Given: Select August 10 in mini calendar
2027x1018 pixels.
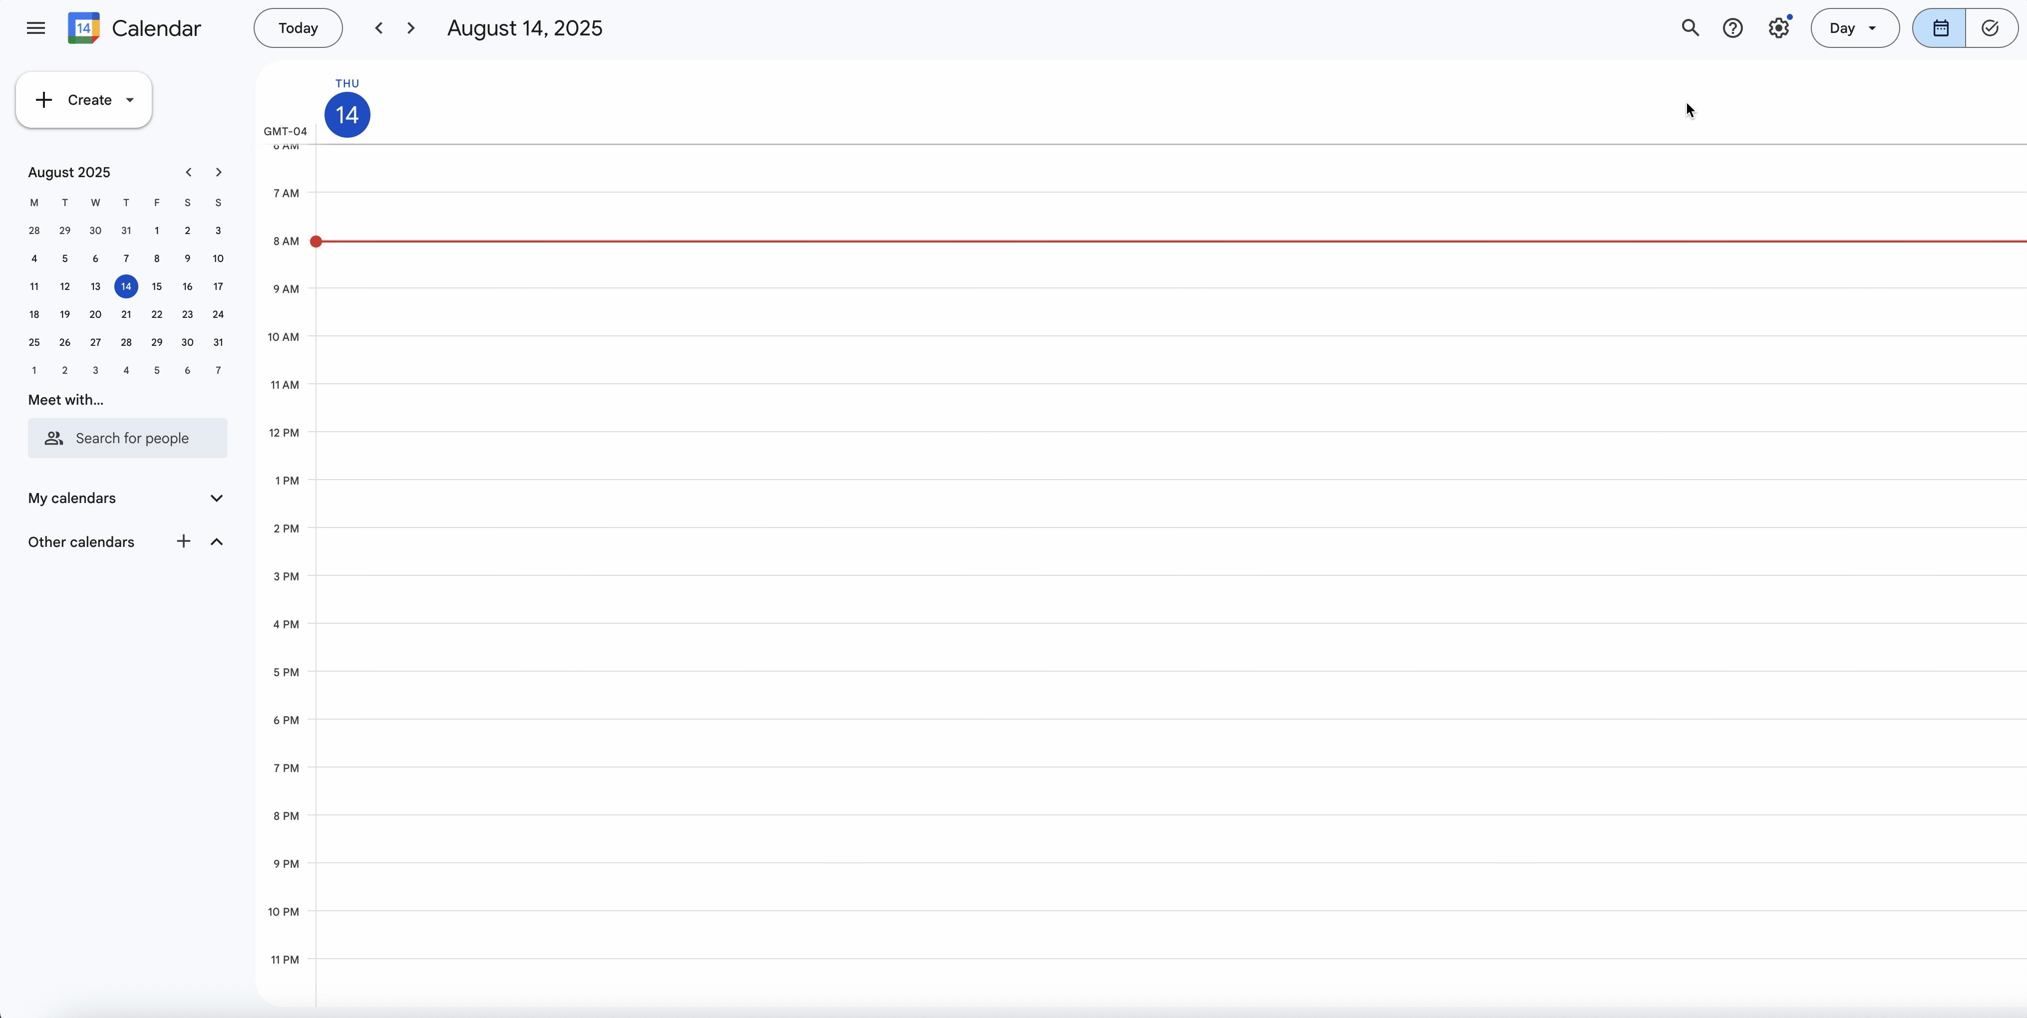Looking at the screenshot, I should pos(218,258).
